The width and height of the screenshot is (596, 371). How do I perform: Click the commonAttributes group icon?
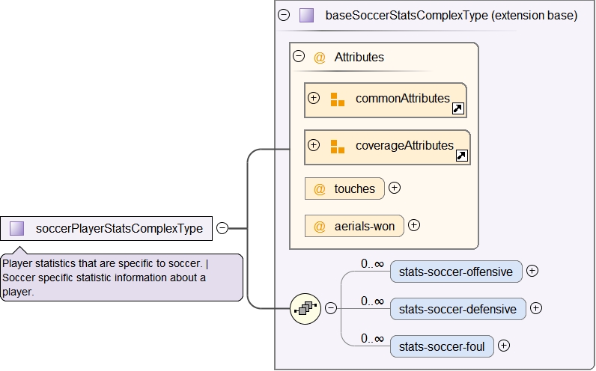[x=337, y=99]
